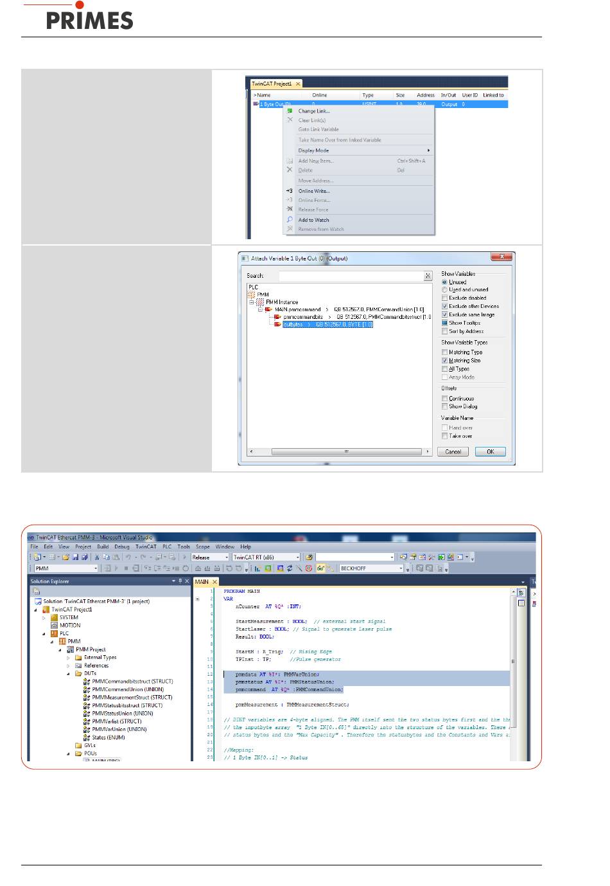Open the TwinCAT menu
This screenshot has width=610, height=886.
(146, 547)
